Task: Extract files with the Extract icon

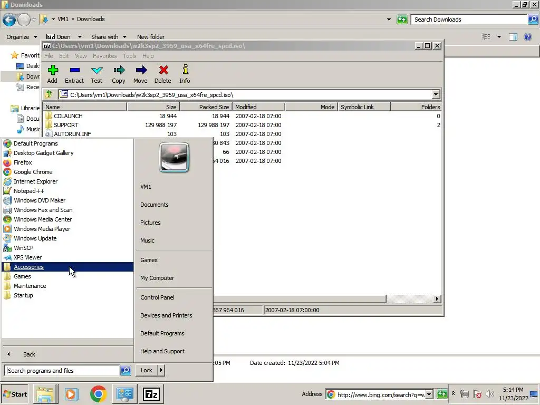Action: (x=74, y=74)
